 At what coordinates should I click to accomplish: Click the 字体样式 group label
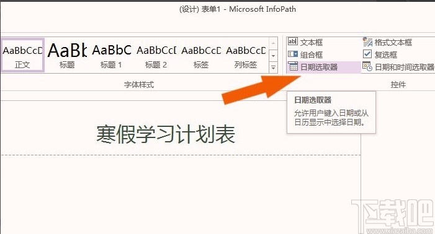pos(139,84)
